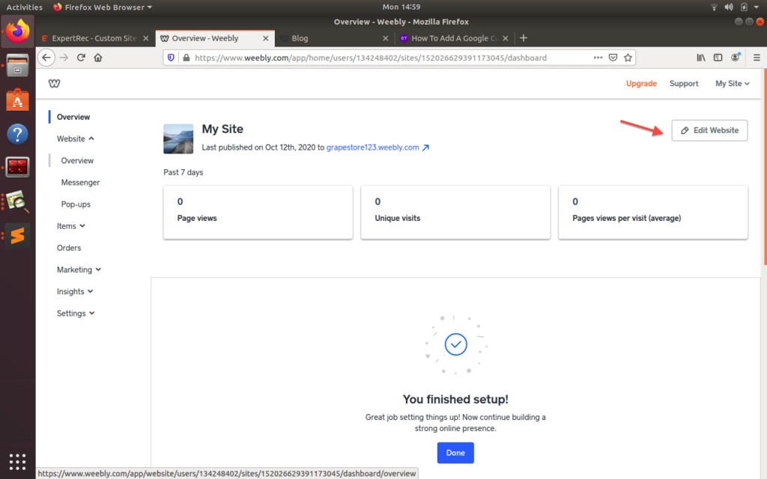Open the Firefox sidebar icon
Image resolution: width=767 pixels, height=479 pixels.
[717, 58]
